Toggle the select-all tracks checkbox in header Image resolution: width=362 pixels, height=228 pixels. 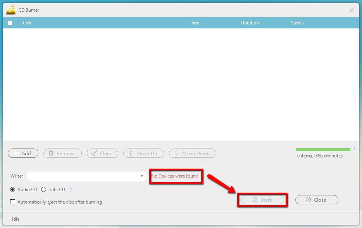click(x=10, y=23)
